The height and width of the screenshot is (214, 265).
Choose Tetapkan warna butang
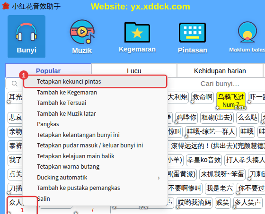[68, 167]
